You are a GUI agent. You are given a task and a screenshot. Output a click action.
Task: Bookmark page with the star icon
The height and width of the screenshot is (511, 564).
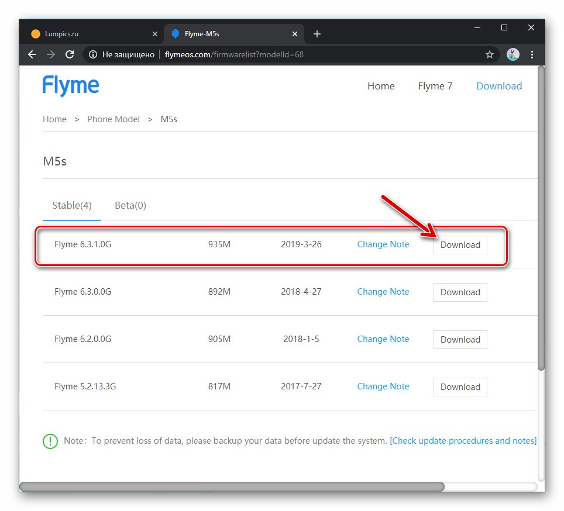[490, 54]
